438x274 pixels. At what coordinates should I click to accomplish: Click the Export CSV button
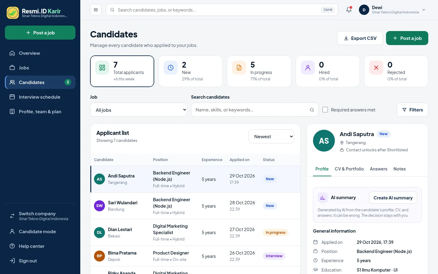360,38
